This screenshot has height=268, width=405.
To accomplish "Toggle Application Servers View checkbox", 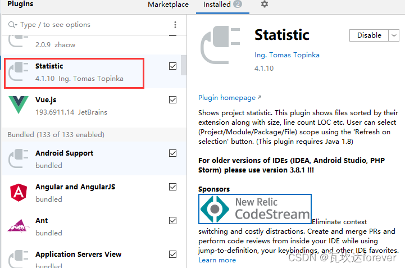I will [173, 255].
